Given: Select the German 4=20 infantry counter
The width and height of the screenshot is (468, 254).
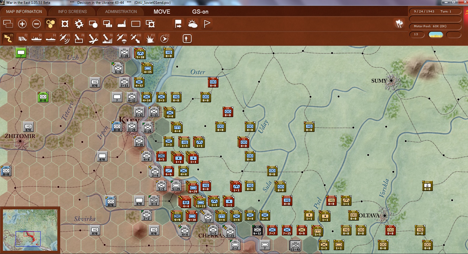Looking at the screenshot, I should [124, 53].
